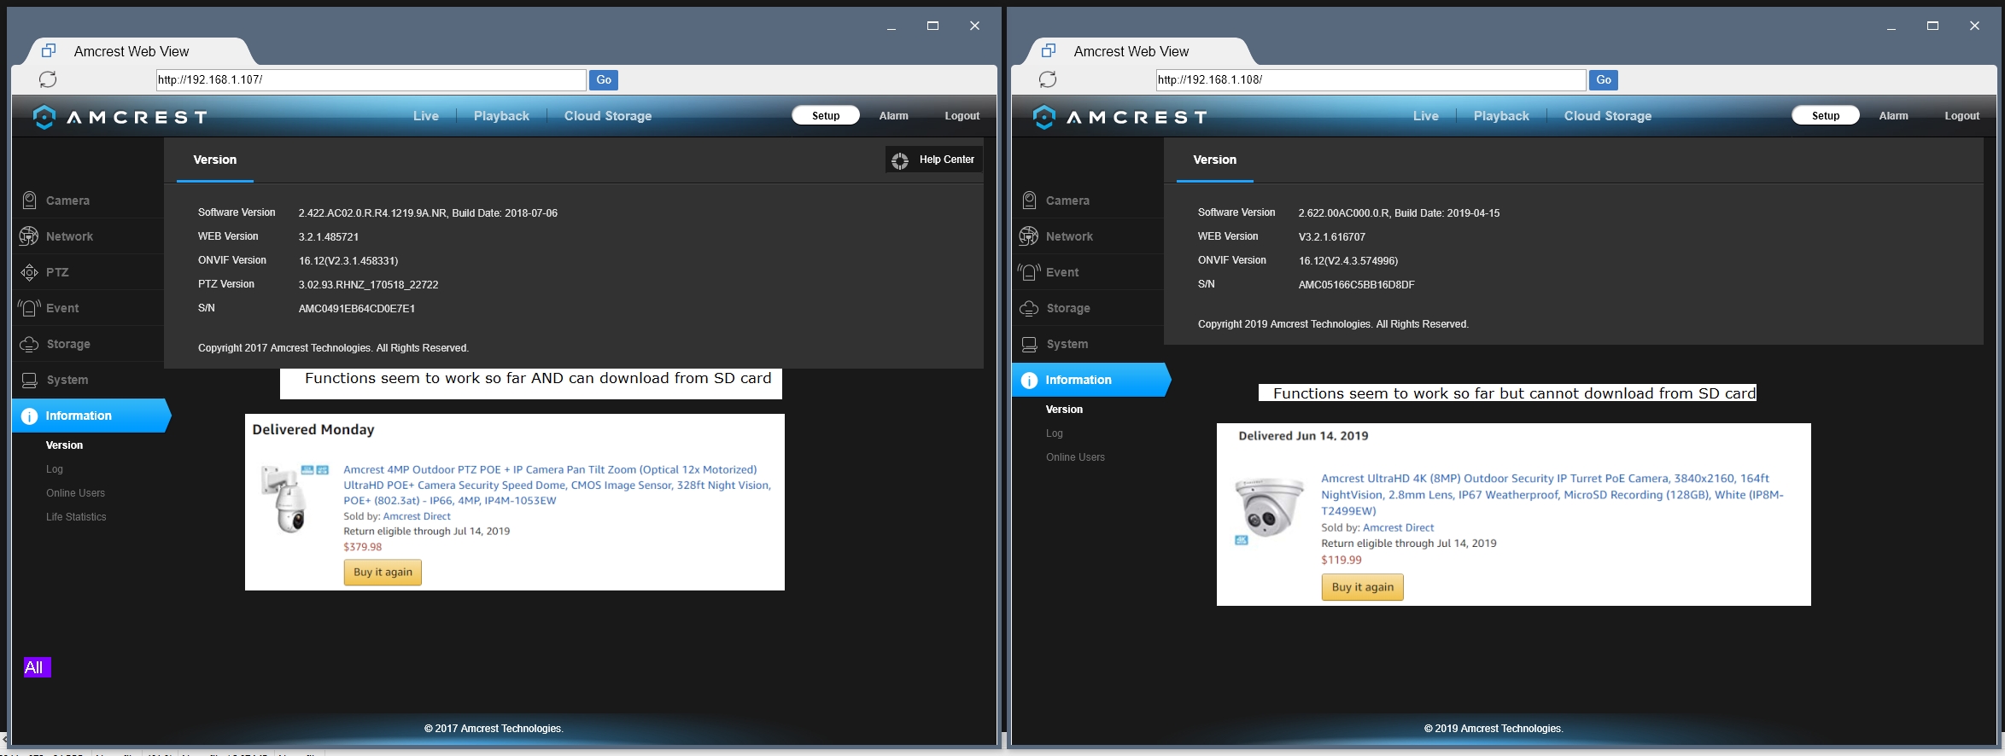Click Help Center lifebuoy icon
Viewport: 2005px width, 756px height.
tap(900, 160)
